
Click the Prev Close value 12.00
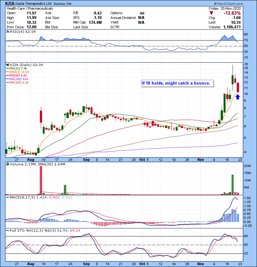click(31, 27)
